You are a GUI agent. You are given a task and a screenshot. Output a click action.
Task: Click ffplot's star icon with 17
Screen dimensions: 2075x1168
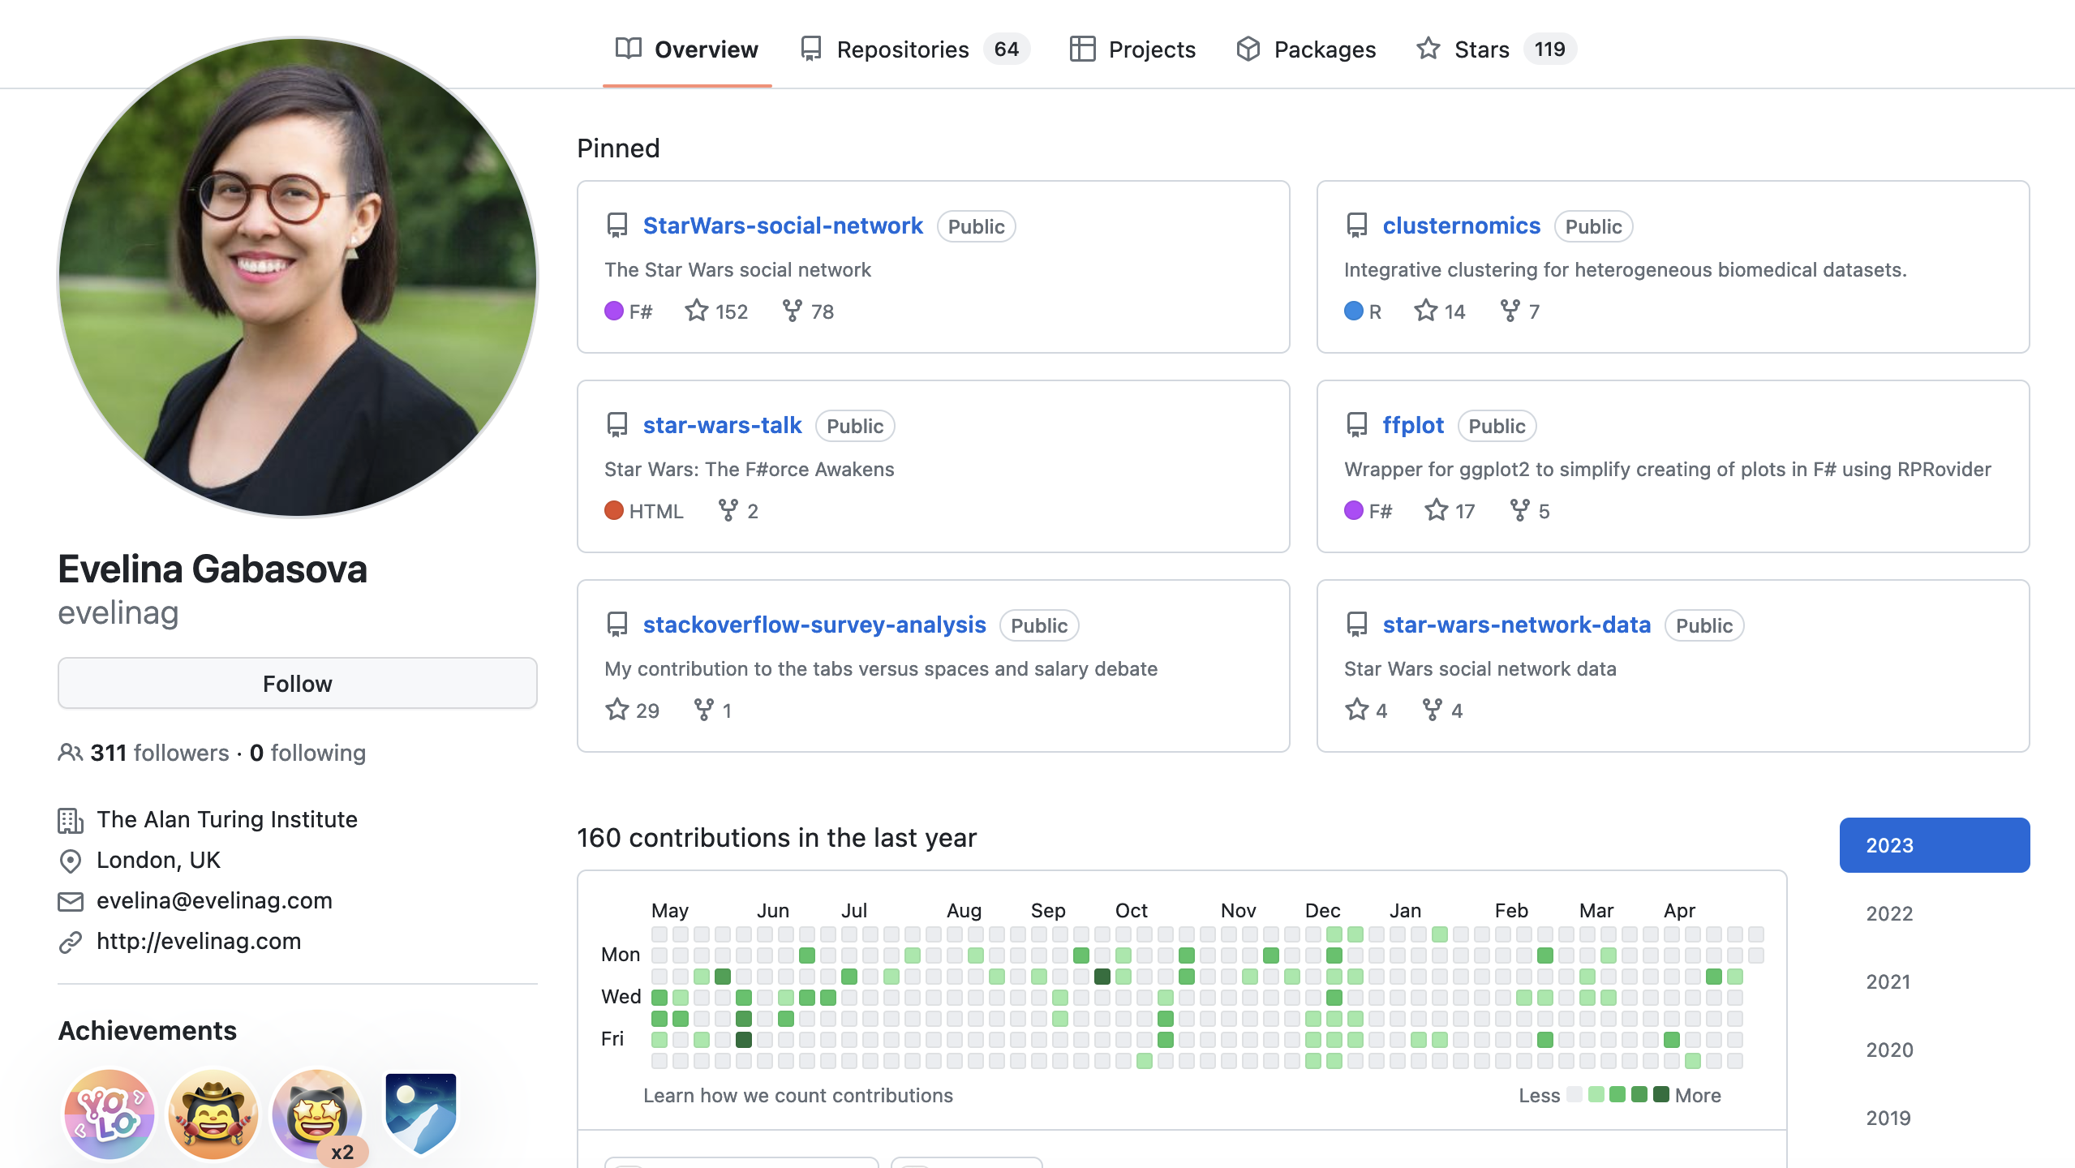(x=1436, y=510)
